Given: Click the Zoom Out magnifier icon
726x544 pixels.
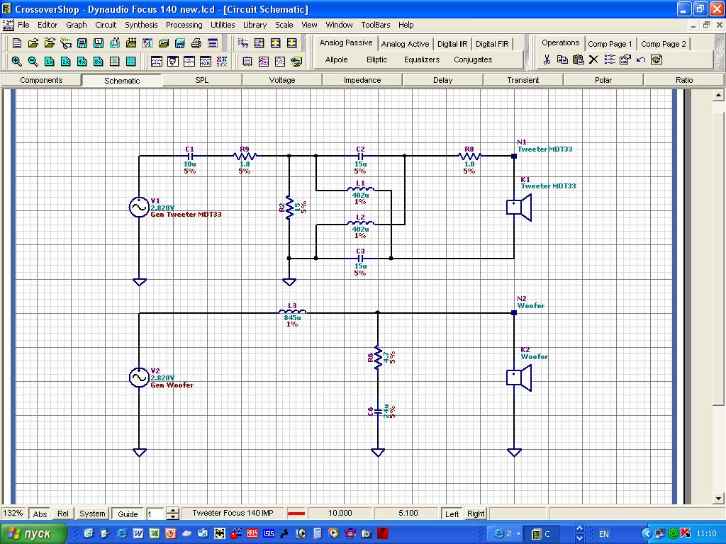Looking at the screenshot, I should (33, 61).
